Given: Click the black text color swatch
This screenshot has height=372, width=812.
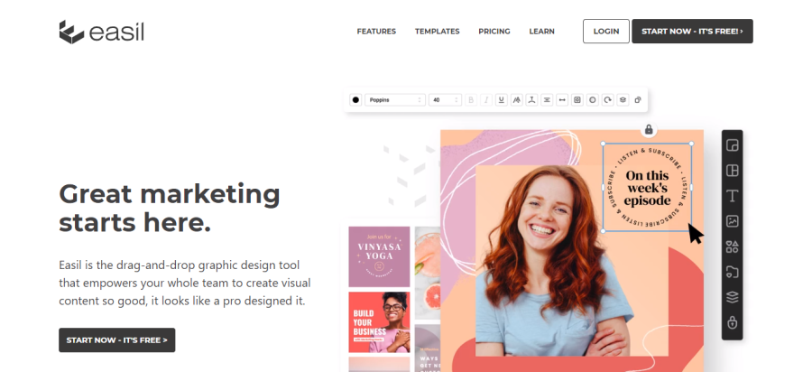Looking at the screenshot, I should click(355, 100).
